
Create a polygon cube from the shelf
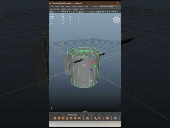[59, 118]
